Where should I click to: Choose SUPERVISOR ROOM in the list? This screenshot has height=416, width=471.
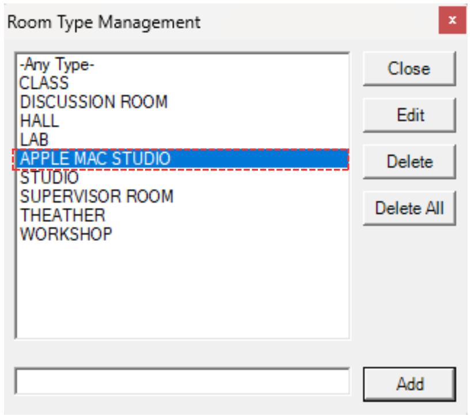coord(97,196)
